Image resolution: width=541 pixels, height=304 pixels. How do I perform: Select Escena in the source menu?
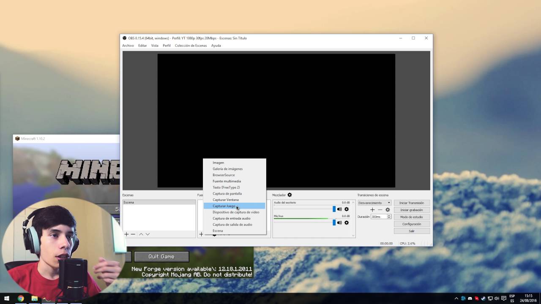click(x=235, y=231)
